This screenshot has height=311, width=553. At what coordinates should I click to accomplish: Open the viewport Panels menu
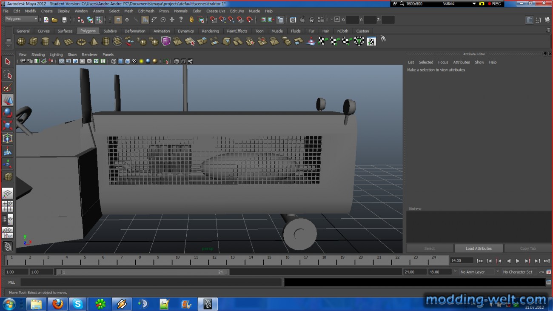(108, 54)
